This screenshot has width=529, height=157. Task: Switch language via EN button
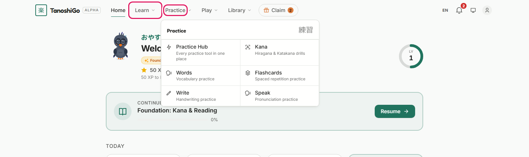click(x=445, y=10)
